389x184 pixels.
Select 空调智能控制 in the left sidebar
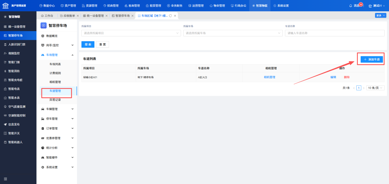pos(18,116)
